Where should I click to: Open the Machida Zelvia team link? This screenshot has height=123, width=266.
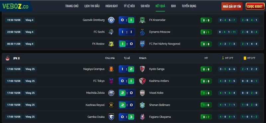(95, 93)
